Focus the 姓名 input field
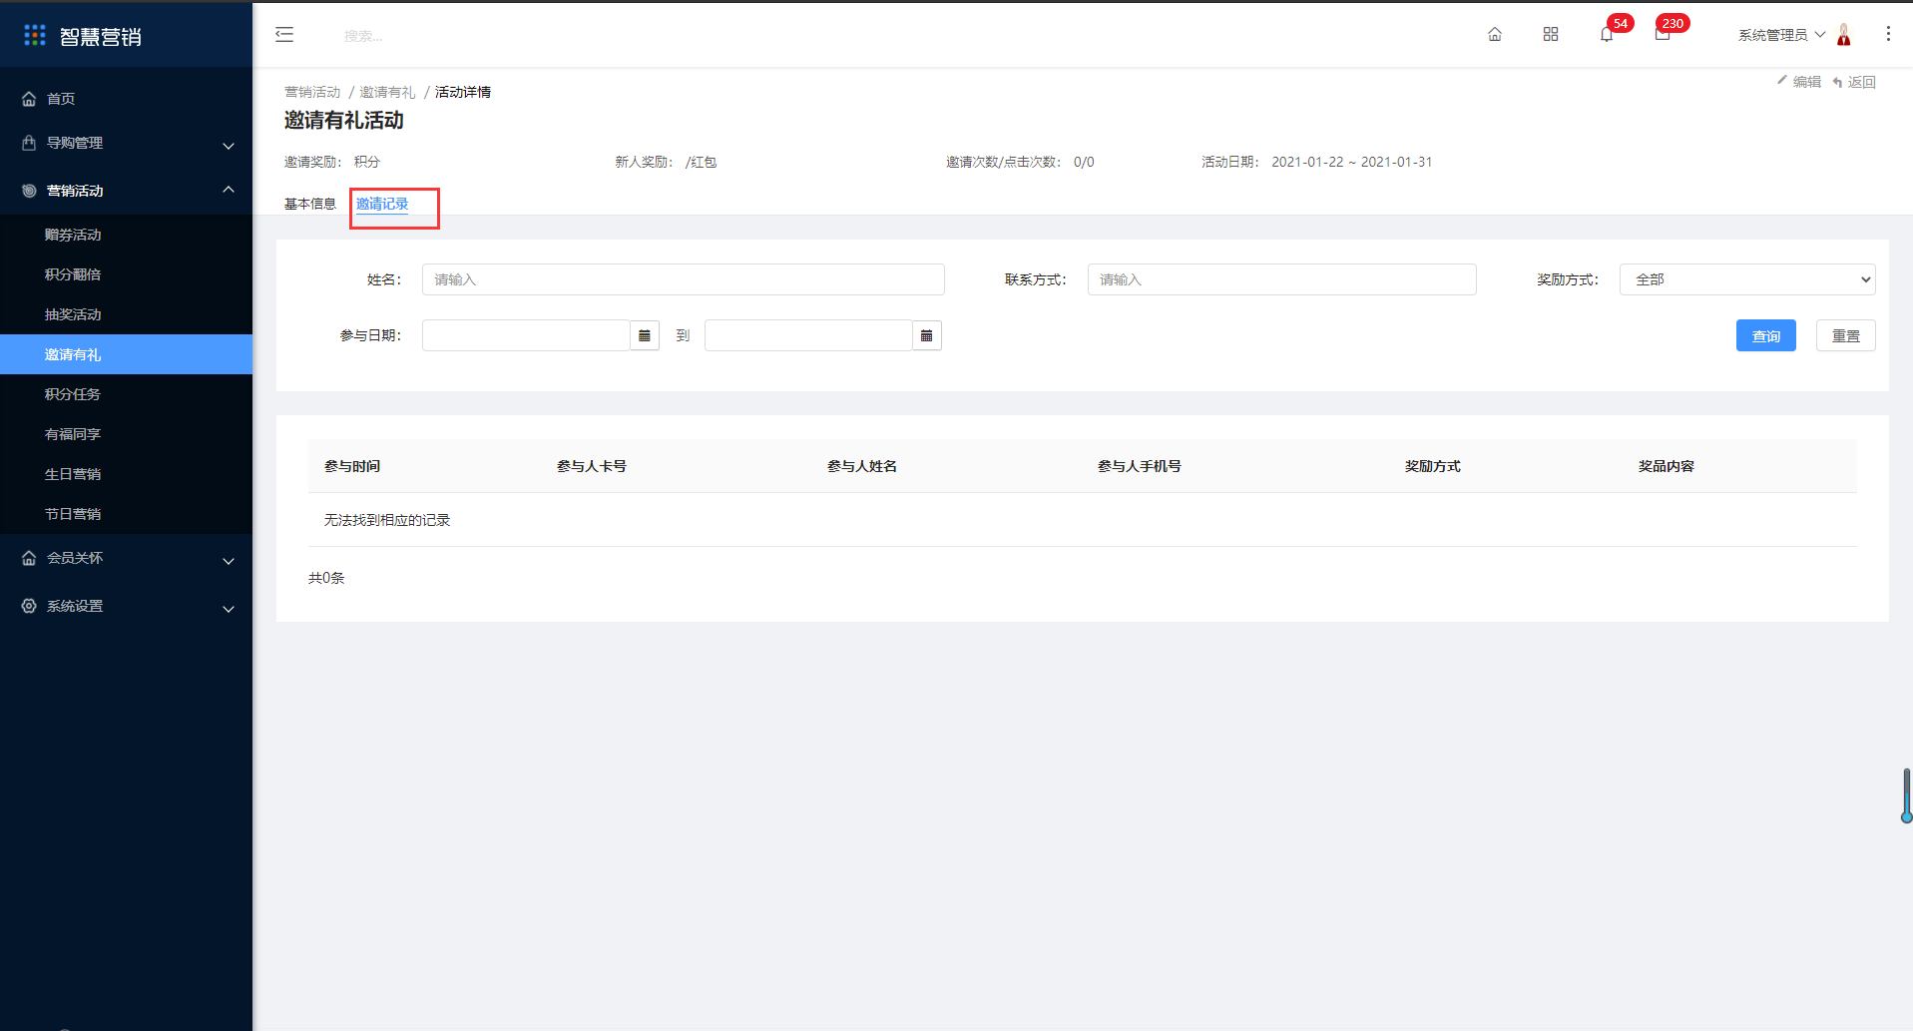1913x1031 pixels. tap(684, 279)
